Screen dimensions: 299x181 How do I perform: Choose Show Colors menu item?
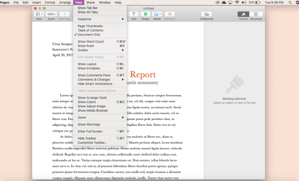[x=100, y=102]
